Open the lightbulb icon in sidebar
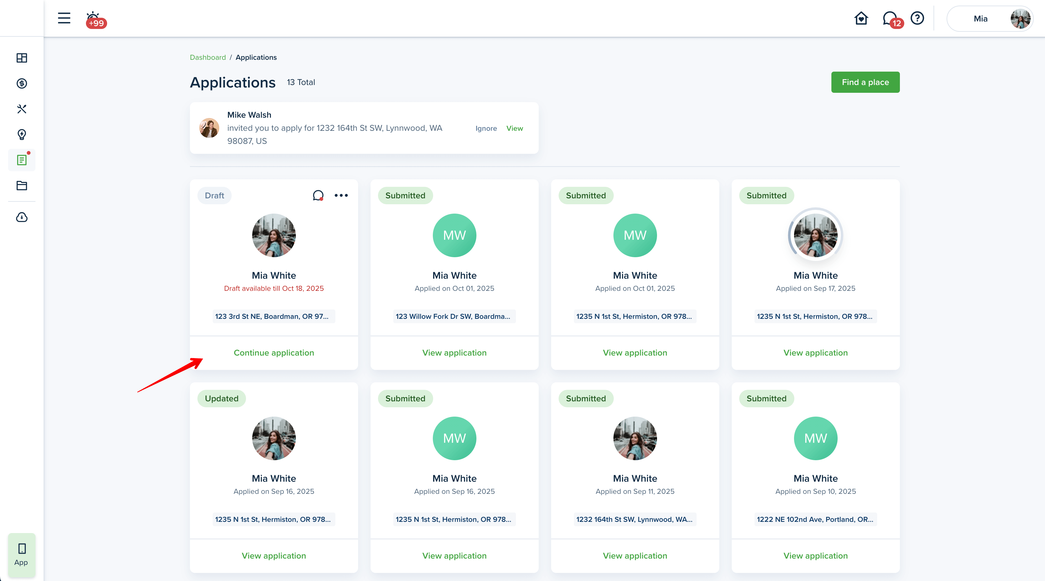Screen dimensions: 1045x581 [x=22, y=134]
